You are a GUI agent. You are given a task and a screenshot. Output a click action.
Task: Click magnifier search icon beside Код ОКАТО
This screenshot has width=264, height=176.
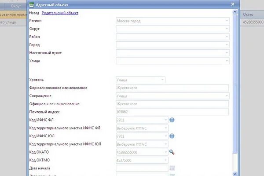pos(172,152)
